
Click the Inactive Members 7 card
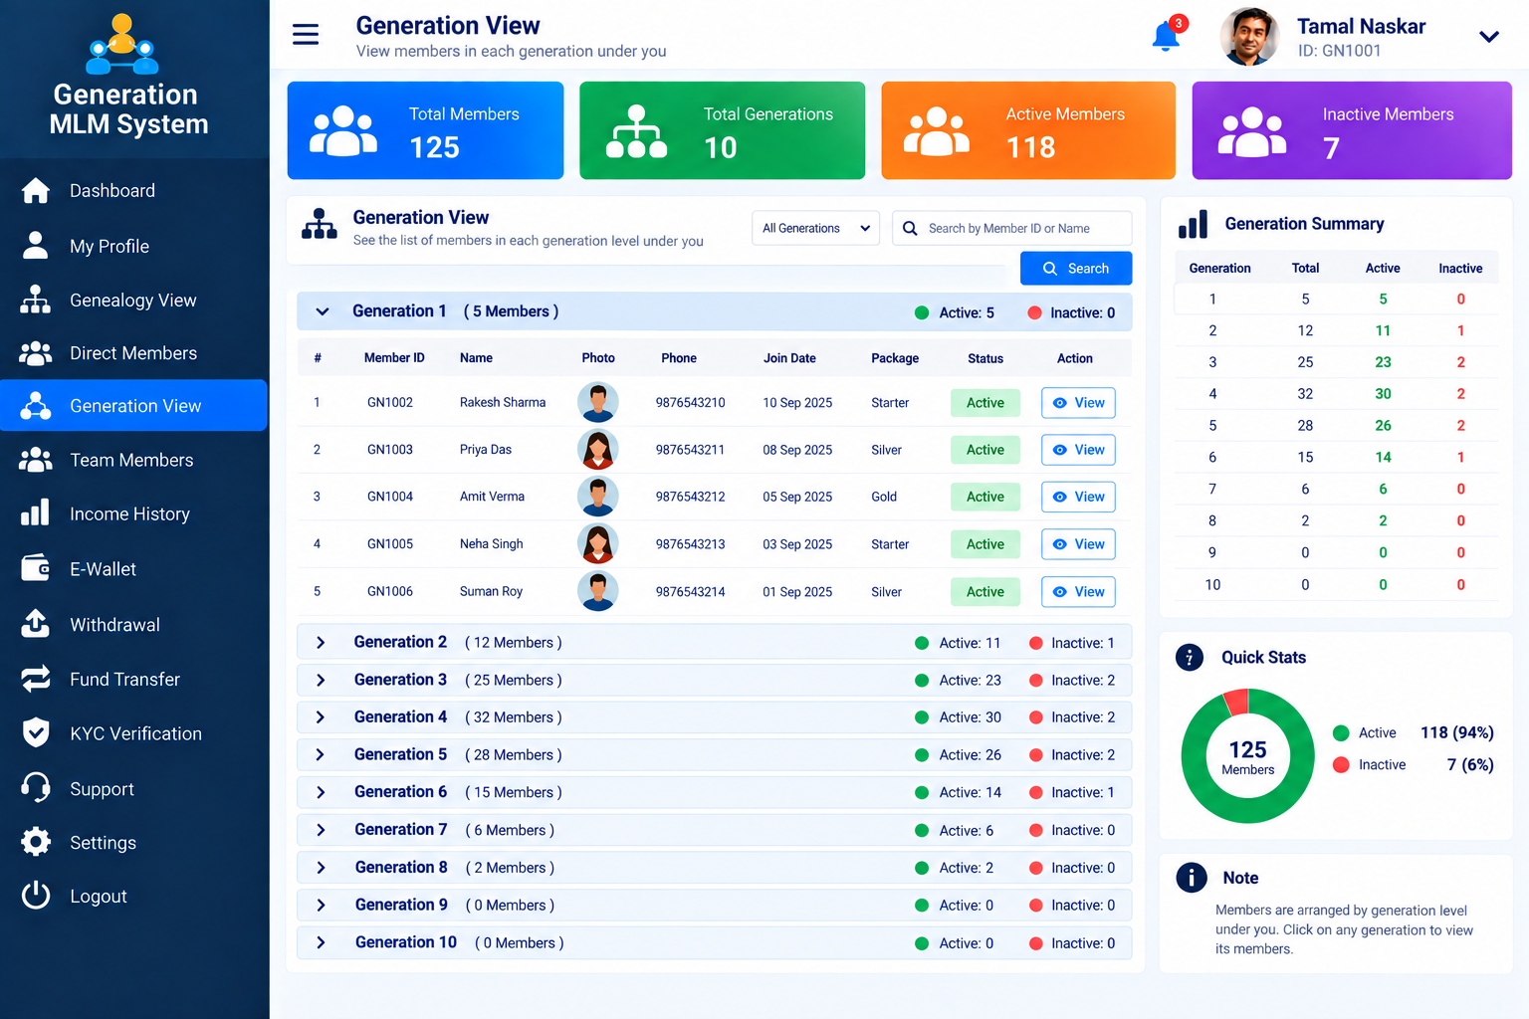pos(1352,130)
